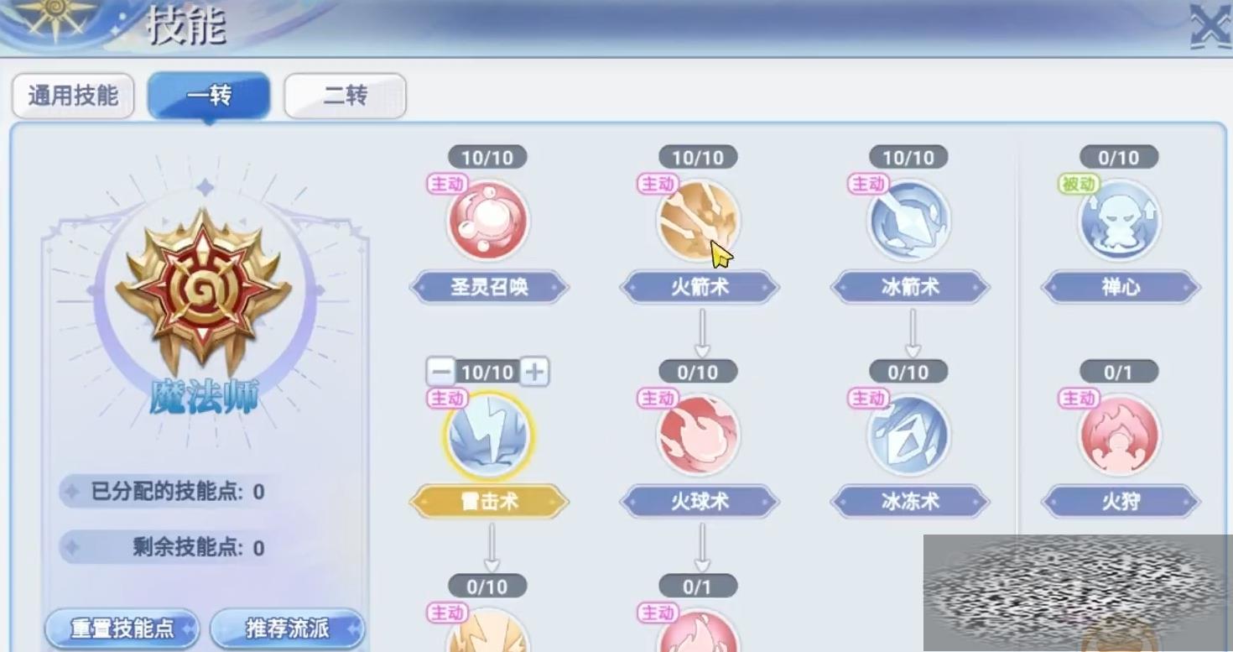Switch to the 通用技能 tab
The image size is (1233, 652).
point(73,96)
